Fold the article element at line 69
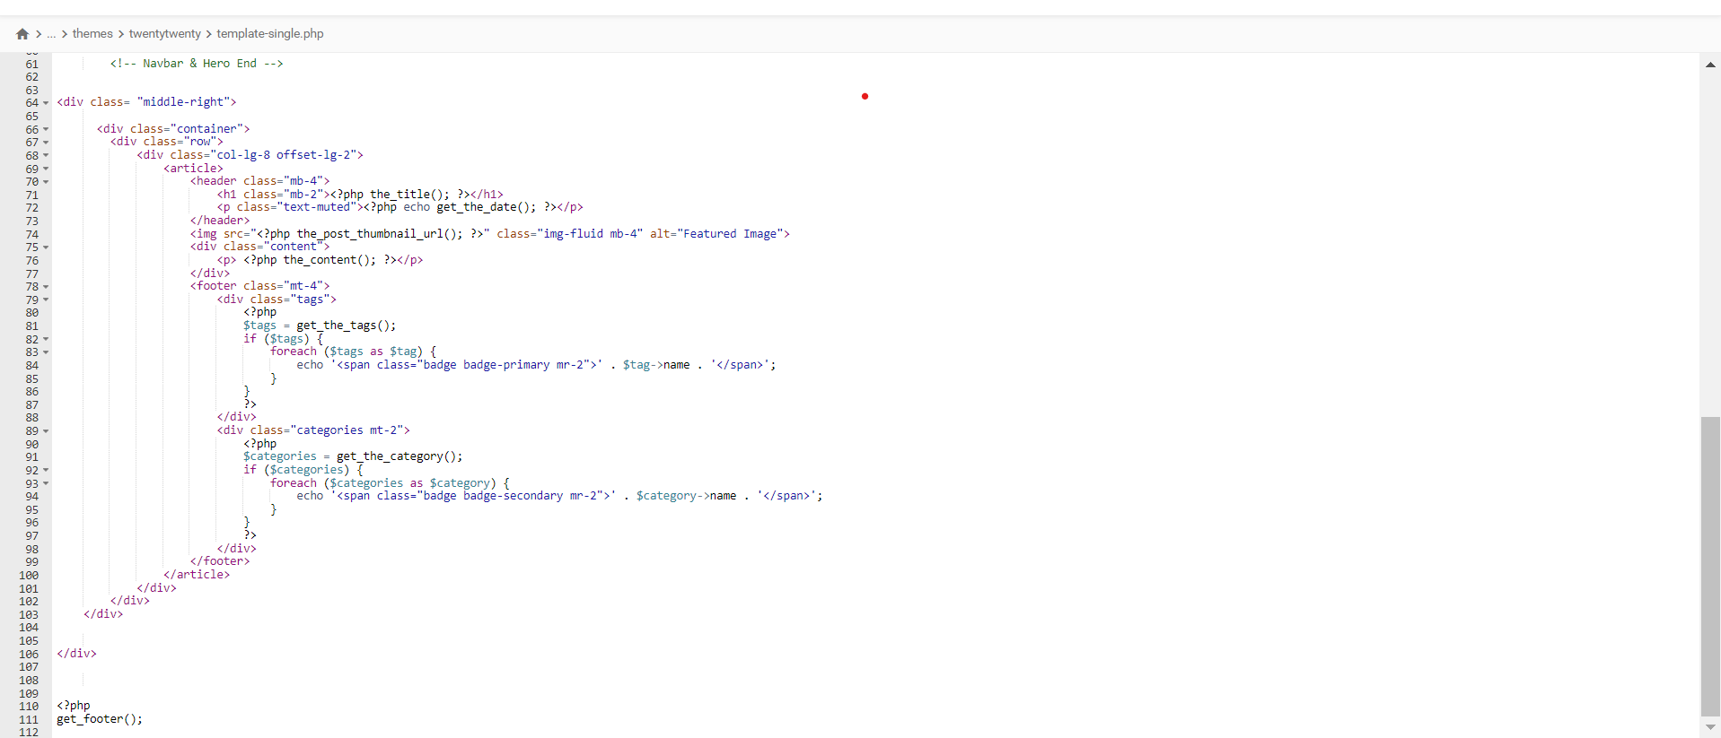Viewport: 1721px width, 738px height. point(46,169)
